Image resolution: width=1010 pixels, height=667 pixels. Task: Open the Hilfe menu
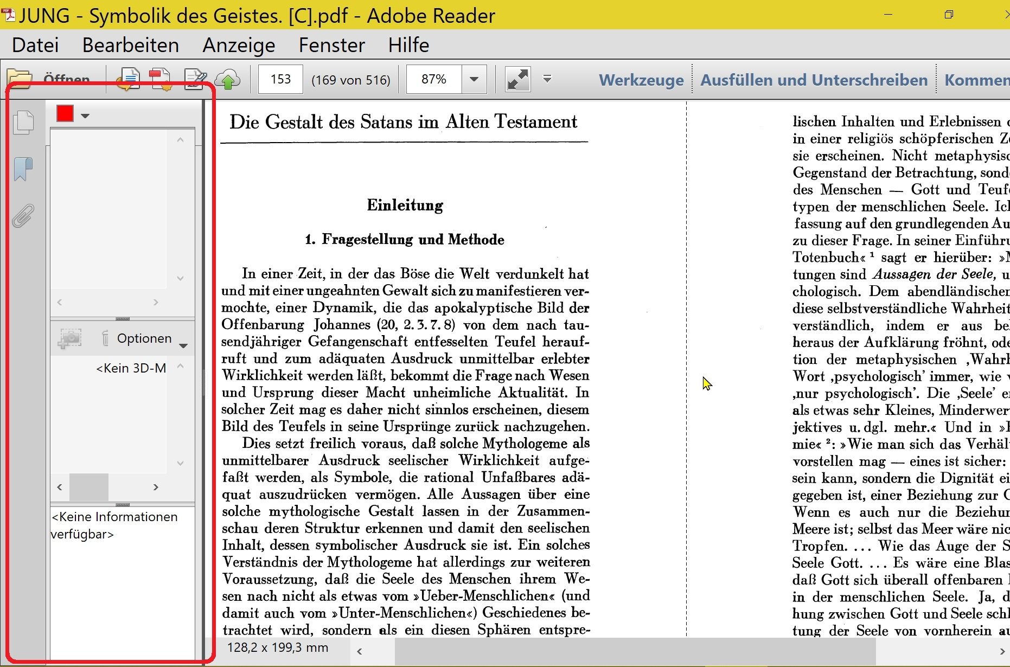(408, 45)
